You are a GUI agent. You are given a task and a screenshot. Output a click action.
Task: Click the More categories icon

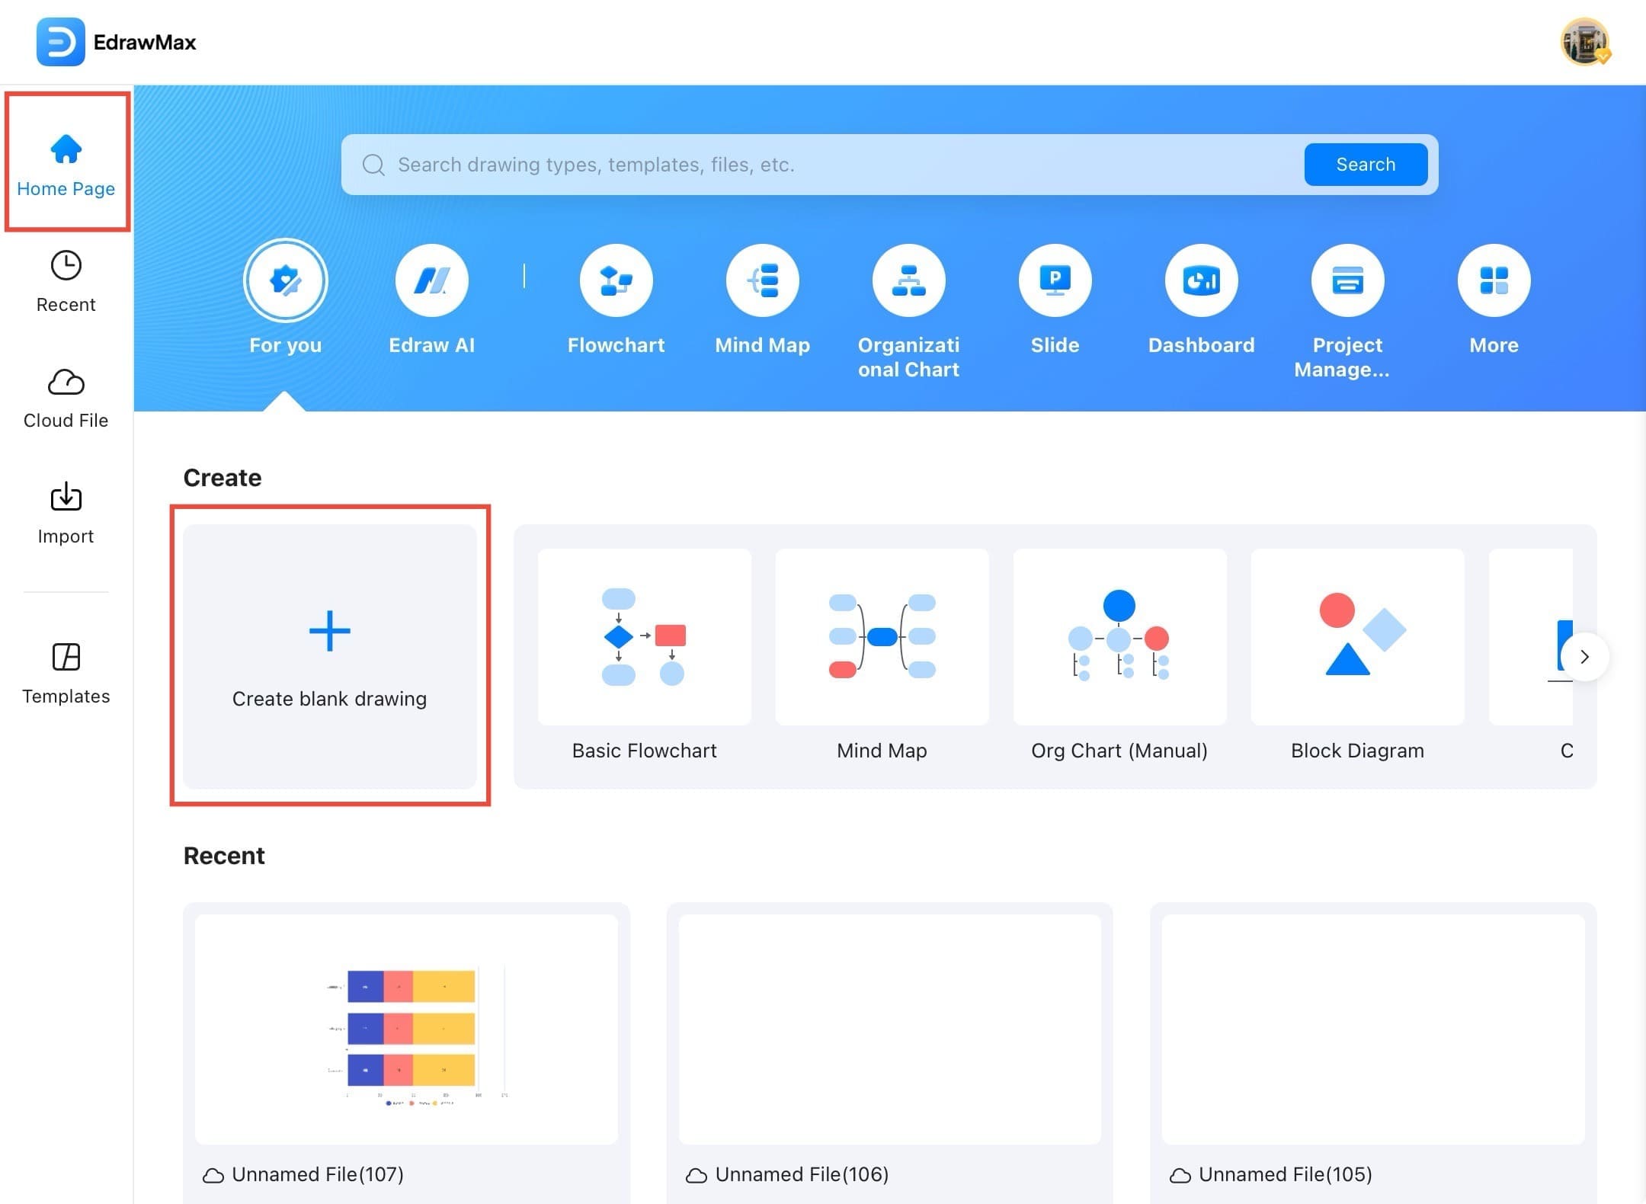[x=1493, y=280]
